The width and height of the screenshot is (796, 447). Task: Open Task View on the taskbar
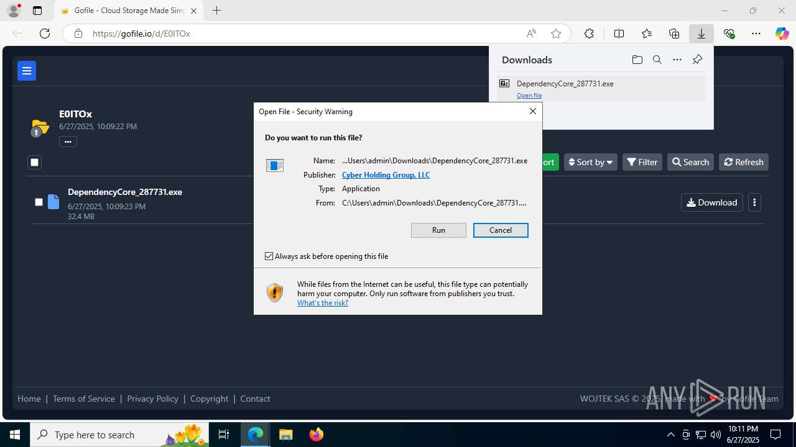point(224,435)
